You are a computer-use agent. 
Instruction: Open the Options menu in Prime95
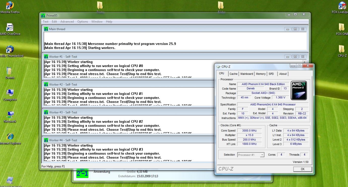tap(83, 22)
